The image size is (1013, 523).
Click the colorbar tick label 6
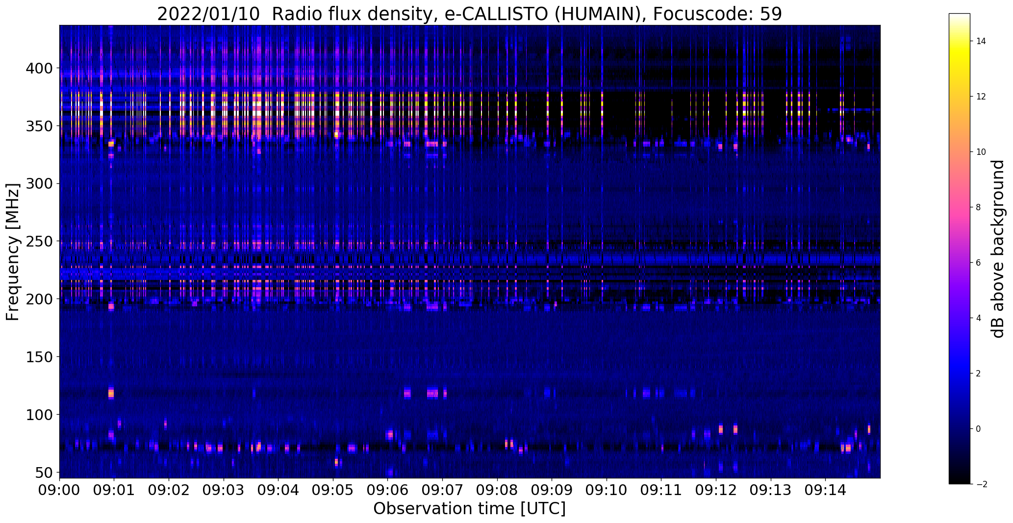pyautogui.click(x=978, y=263)
